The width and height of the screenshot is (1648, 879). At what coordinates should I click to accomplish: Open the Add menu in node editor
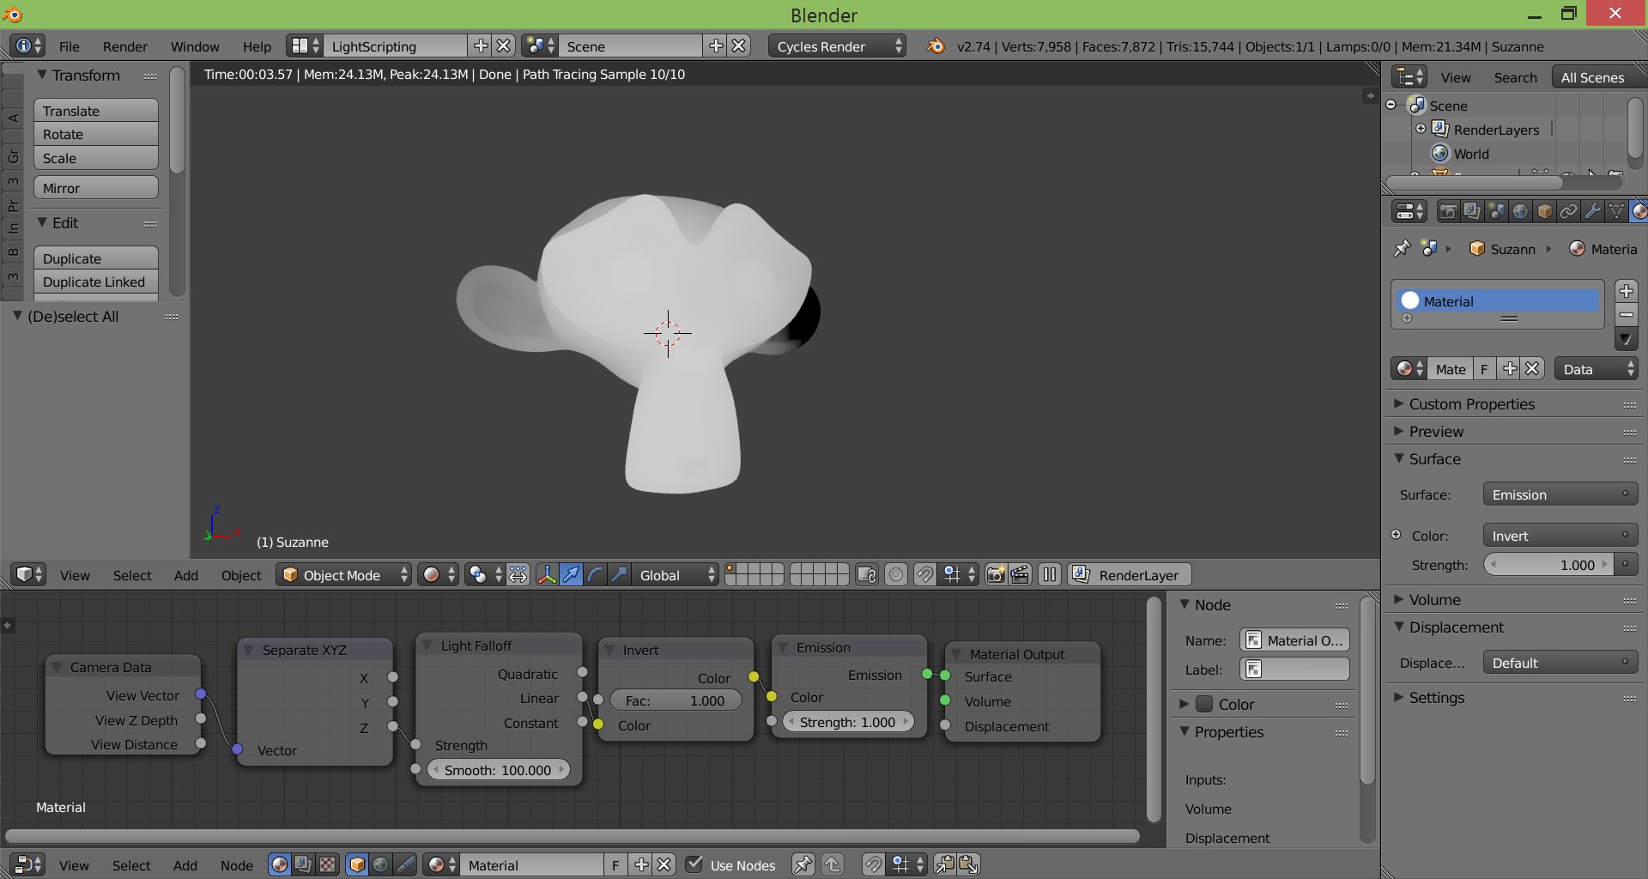(185, 865)
